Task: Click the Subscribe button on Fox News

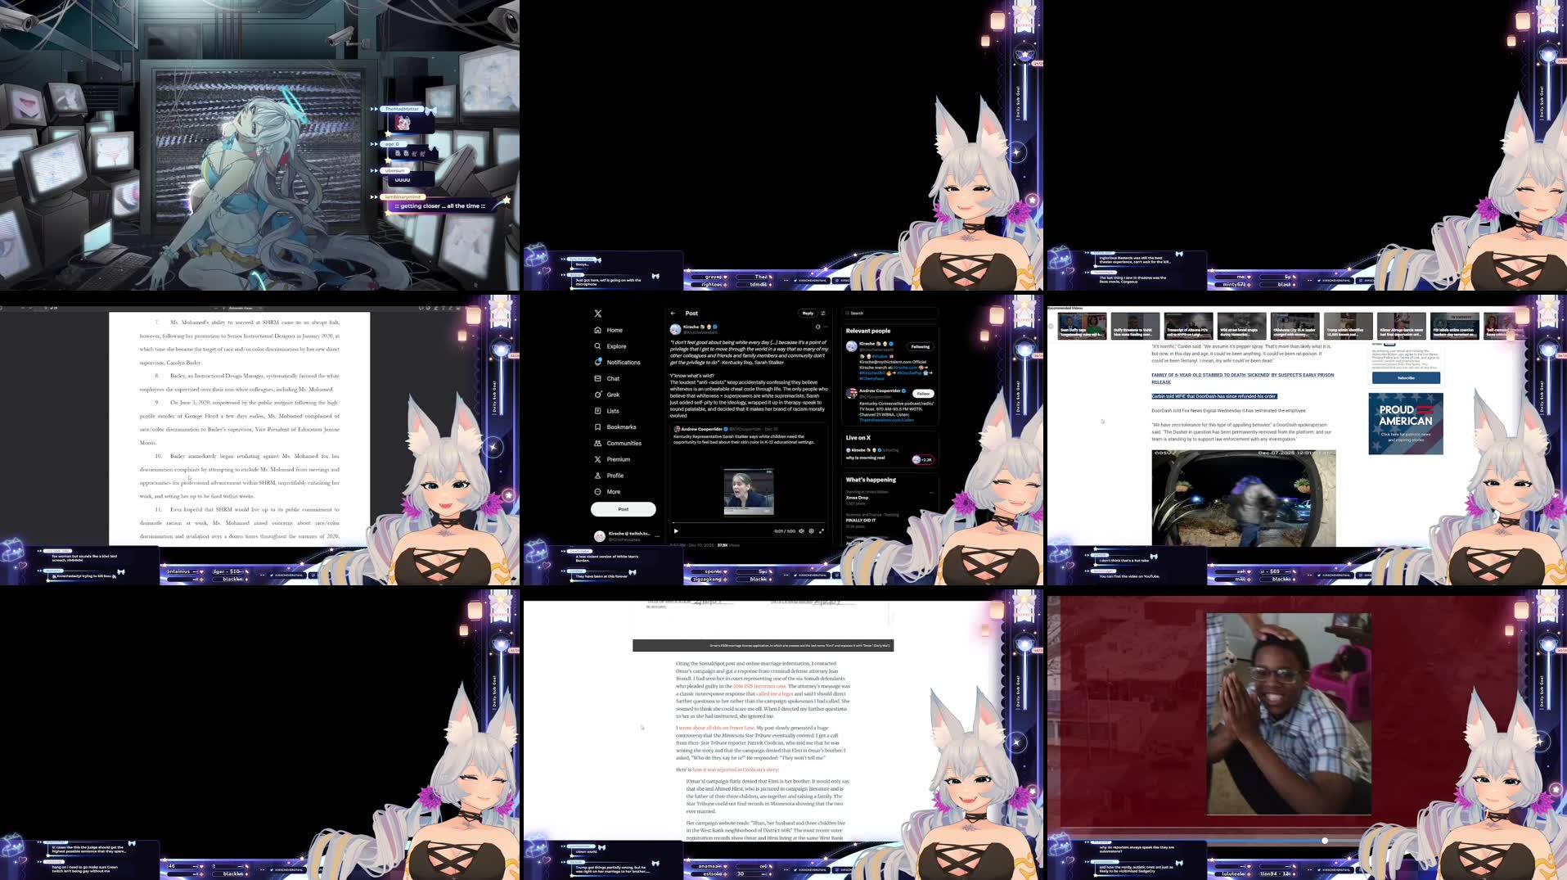Action: (1406, 378)
